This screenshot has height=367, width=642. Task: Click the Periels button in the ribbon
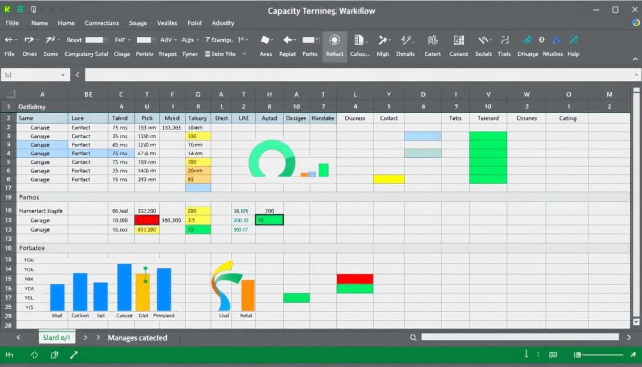tap(144, 54)
